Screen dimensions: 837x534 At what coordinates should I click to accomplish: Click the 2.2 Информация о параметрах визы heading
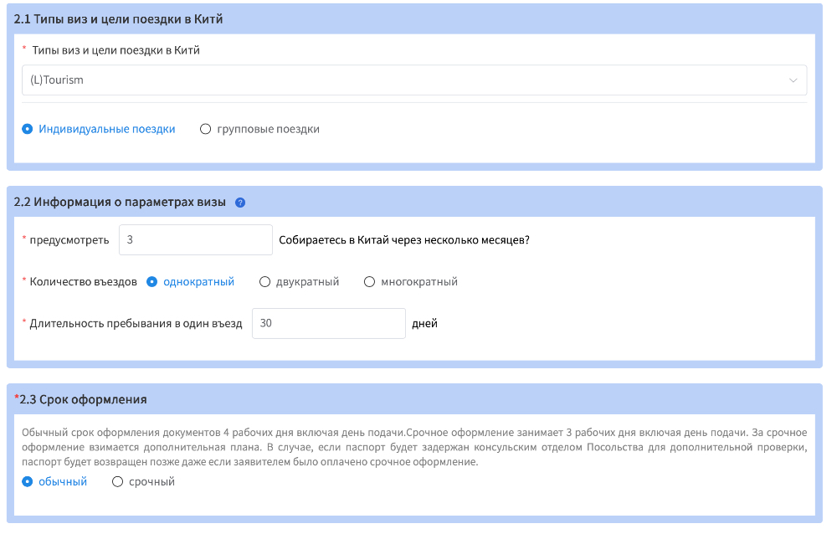click(x=120, y=202)
